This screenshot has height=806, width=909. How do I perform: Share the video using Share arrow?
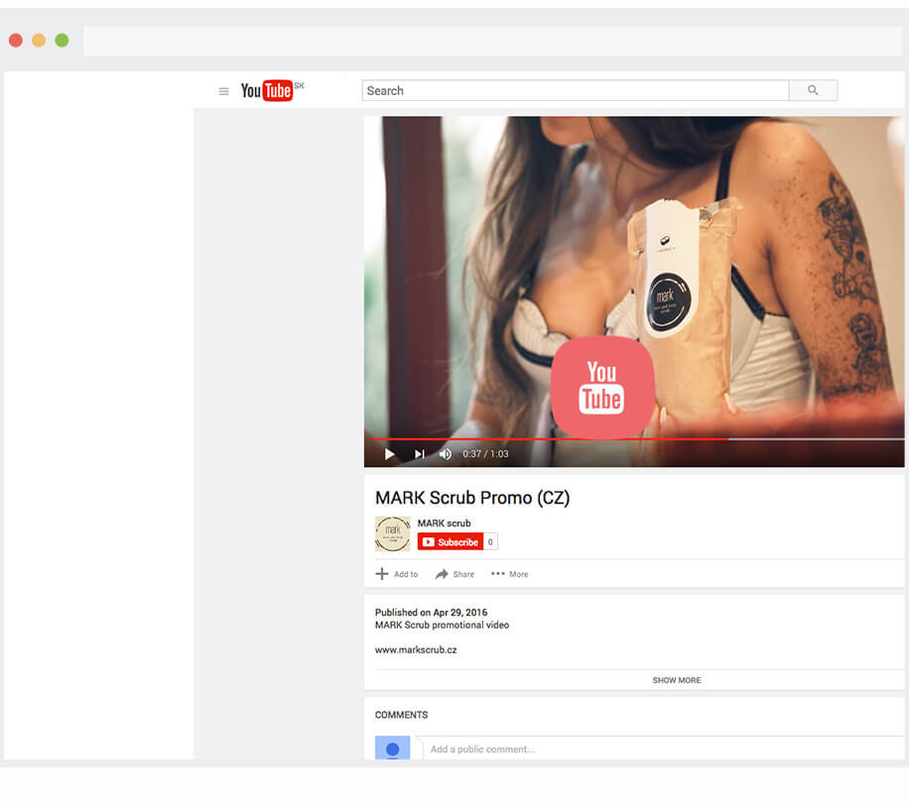click(x=443, y=574)
